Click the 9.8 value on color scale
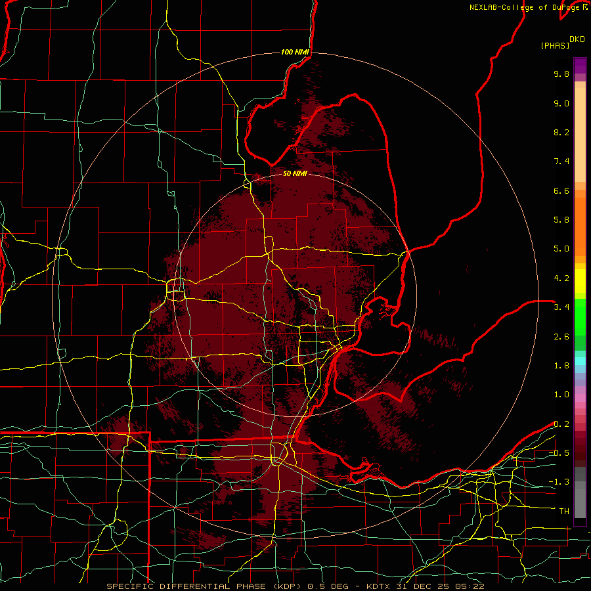The height and width of the screenshot is (591, 591). click(x=561, y=74)
